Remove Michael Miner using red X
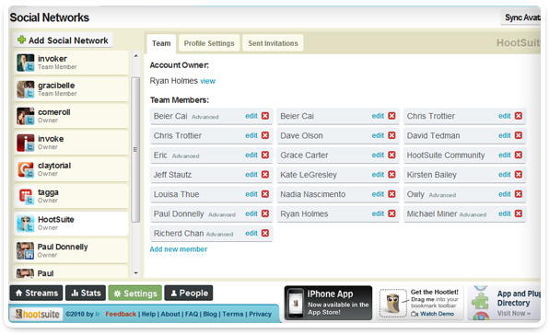The height and width of the screenshot is (334, 549). (519, 213)
